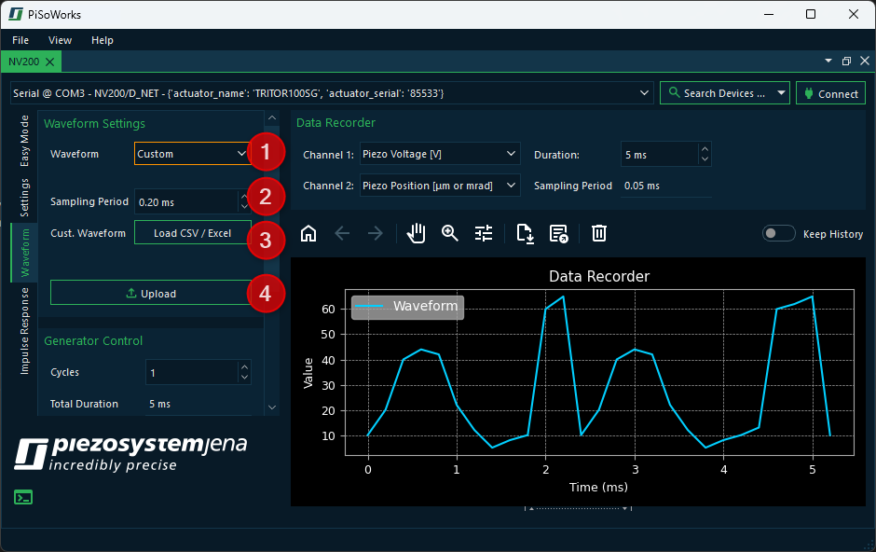Image resolution: width=876 pixels, height=552 pixels.
Task: Expand the Channel 2 Piezo Position dropdown
Action: pos(439,186)
